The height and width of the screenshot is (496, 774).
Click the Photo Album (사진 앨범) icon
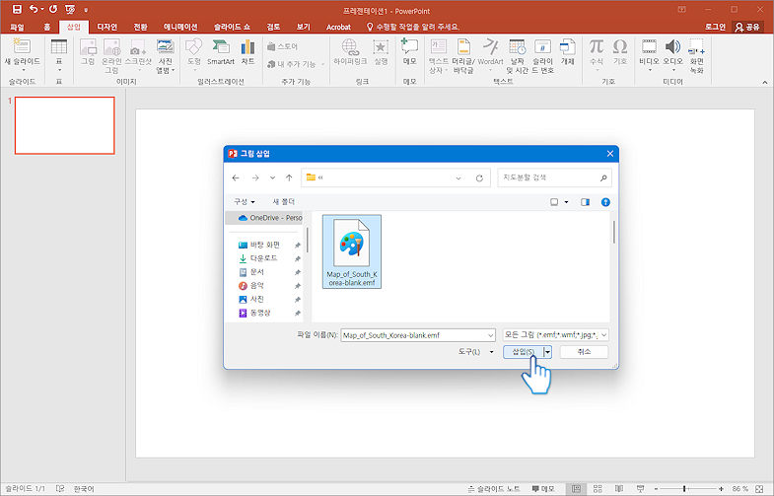pos(165,47)
